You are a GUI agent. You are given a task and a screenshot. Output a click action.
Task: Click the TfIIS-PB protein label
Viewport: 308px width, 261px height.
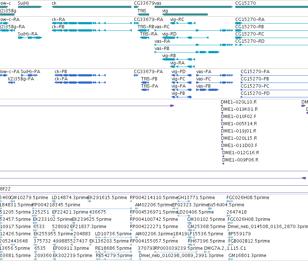tap(149, 79)
